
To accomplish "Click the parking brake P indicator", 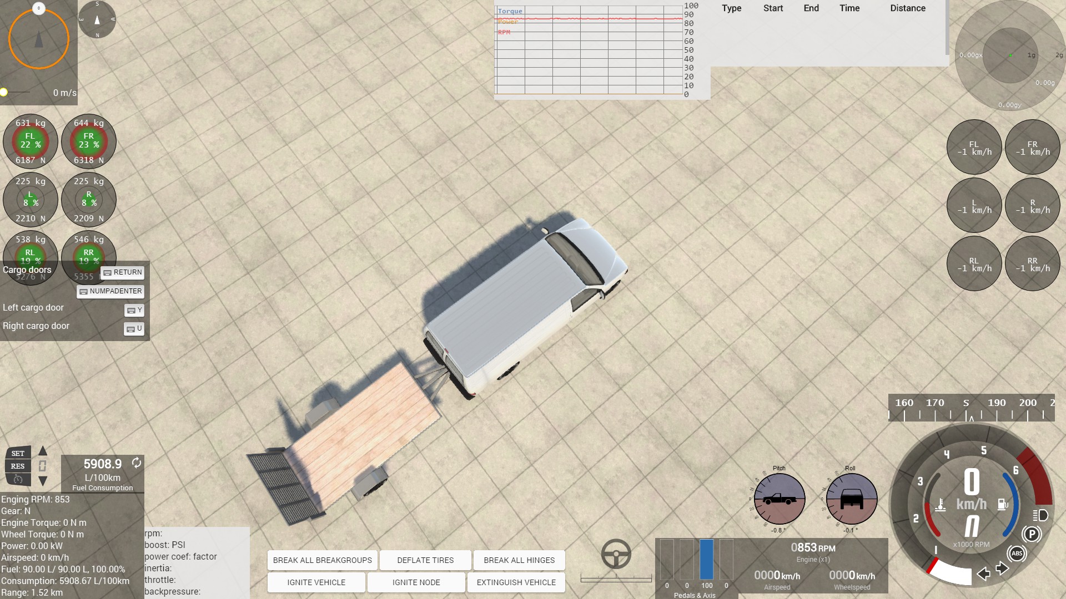I will tap(1032, 534).
